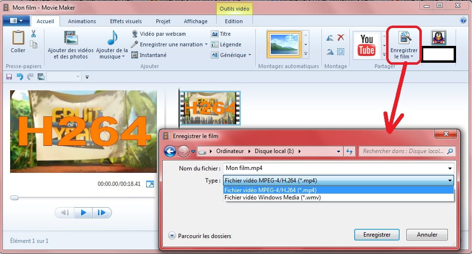Open Help question mark icon
This screenshot has width=472, height=254.
pyautogui.click(x=463, y=20)
